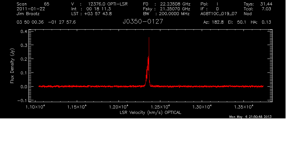Click the 'Pol:' polarization value 'I'
291x148 pixels.
click(217, 4)
